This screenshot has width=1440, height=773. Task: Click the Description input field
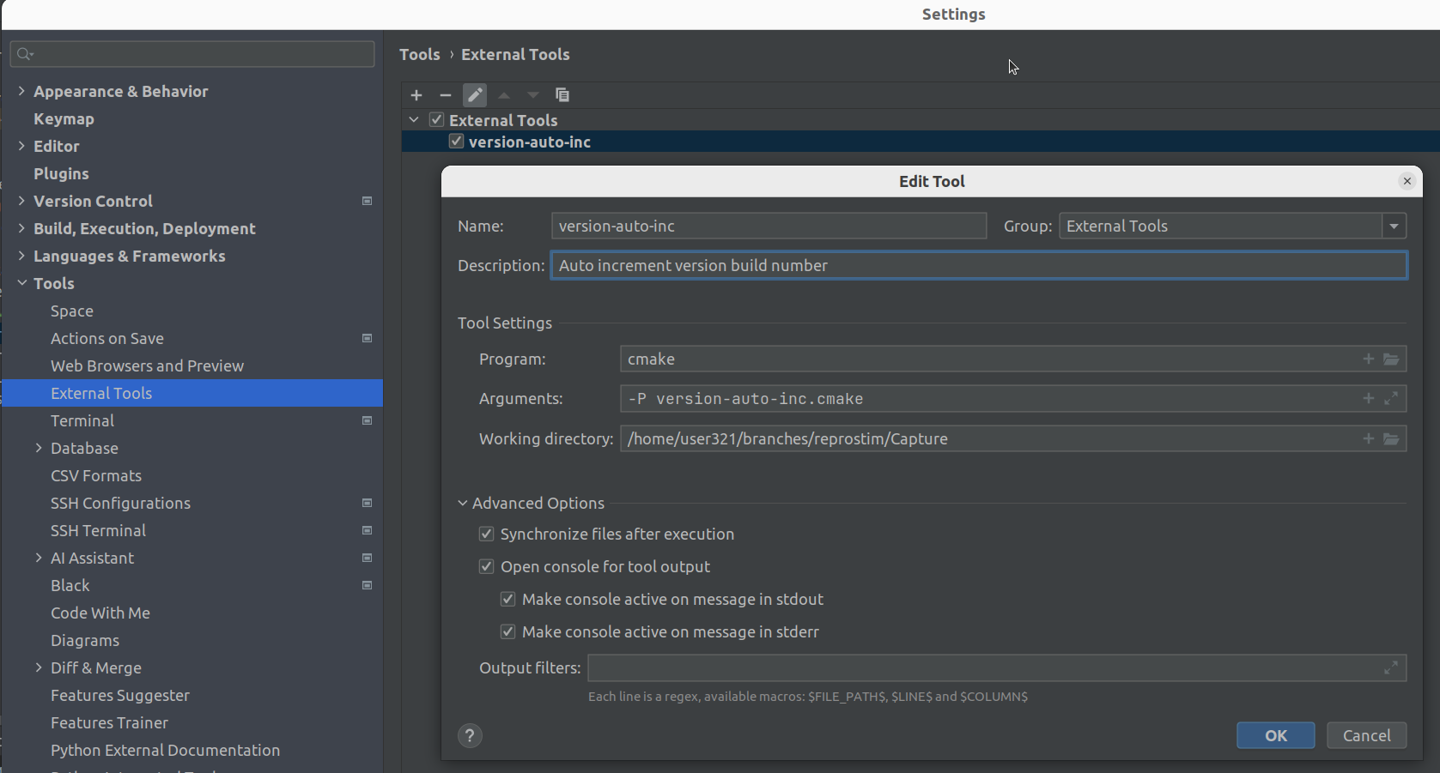point(978,265)
